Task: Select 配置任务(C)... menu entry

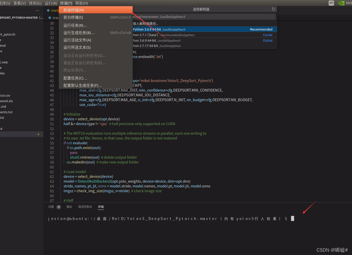Action: pyautogui.click(x=96, y=78)
